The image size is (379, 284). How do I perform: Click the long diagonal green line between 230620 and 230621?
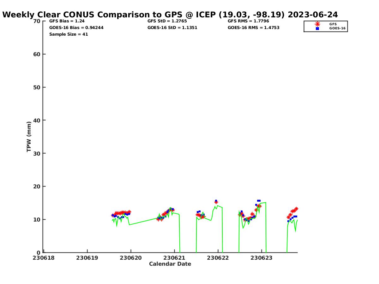click(x=144, y=221)
